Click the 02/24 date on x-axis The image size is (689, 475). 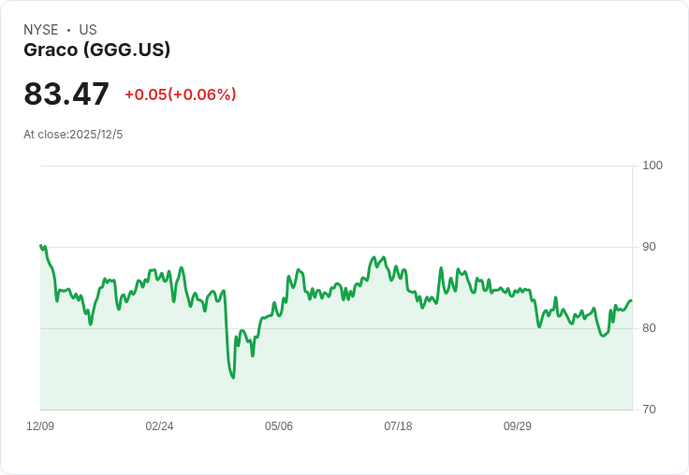(x=159, y=426)
